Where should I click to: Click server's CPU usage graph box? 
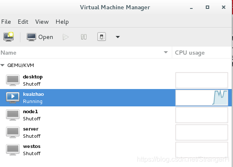[x=202, y=132]
